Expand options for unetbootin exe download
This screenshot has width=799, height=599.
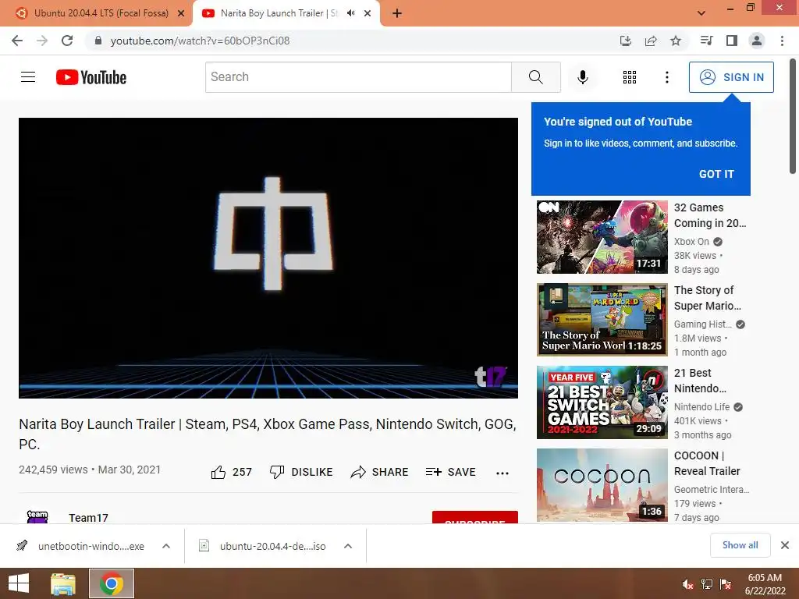coord(166,546)
